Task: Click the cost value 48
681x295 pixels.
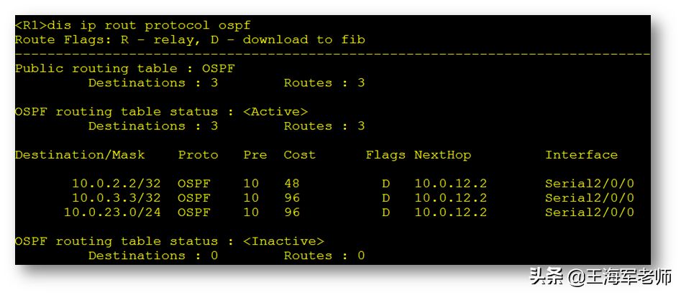Action: point(292,184)
